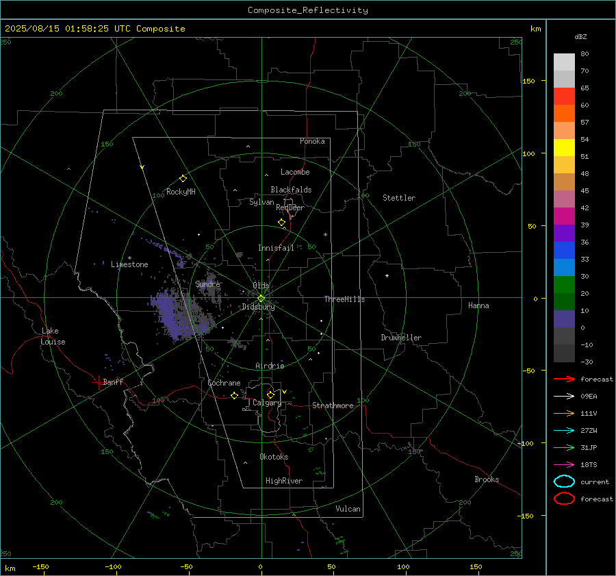Click the Blackfalds town label
616x576 pixels.
pyautogui.click(x=291, y=190)
